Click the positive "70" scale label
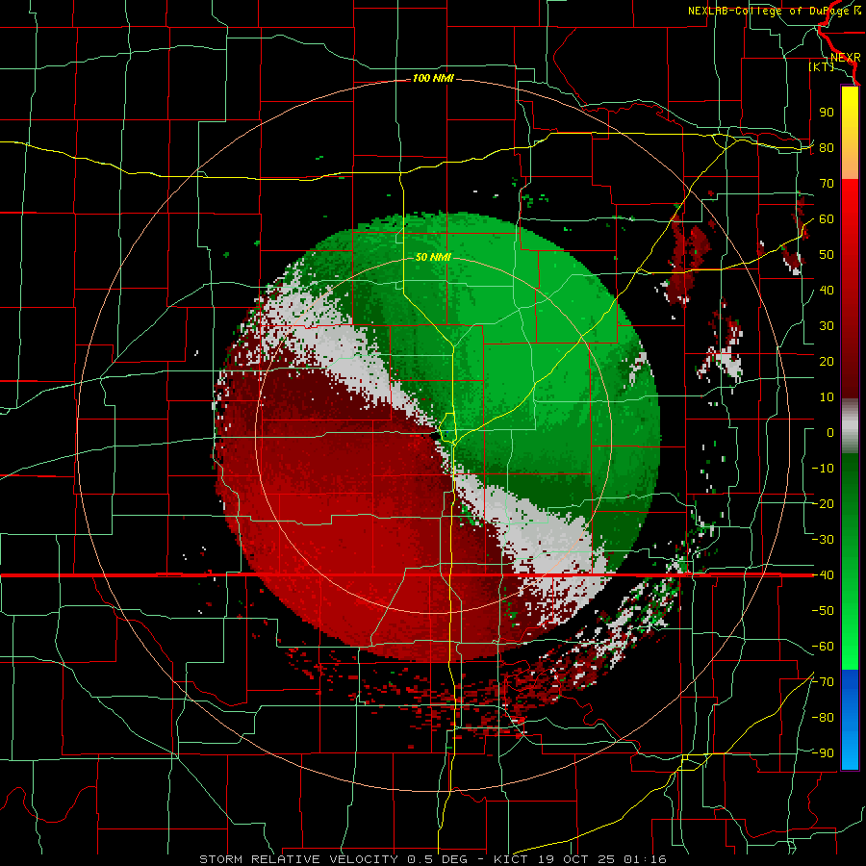 pos(827,184)
